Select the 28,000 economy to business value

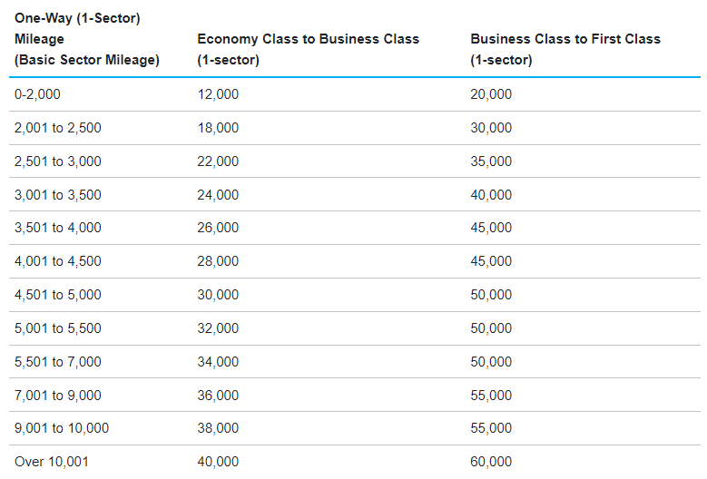click(x=218, y=261)
